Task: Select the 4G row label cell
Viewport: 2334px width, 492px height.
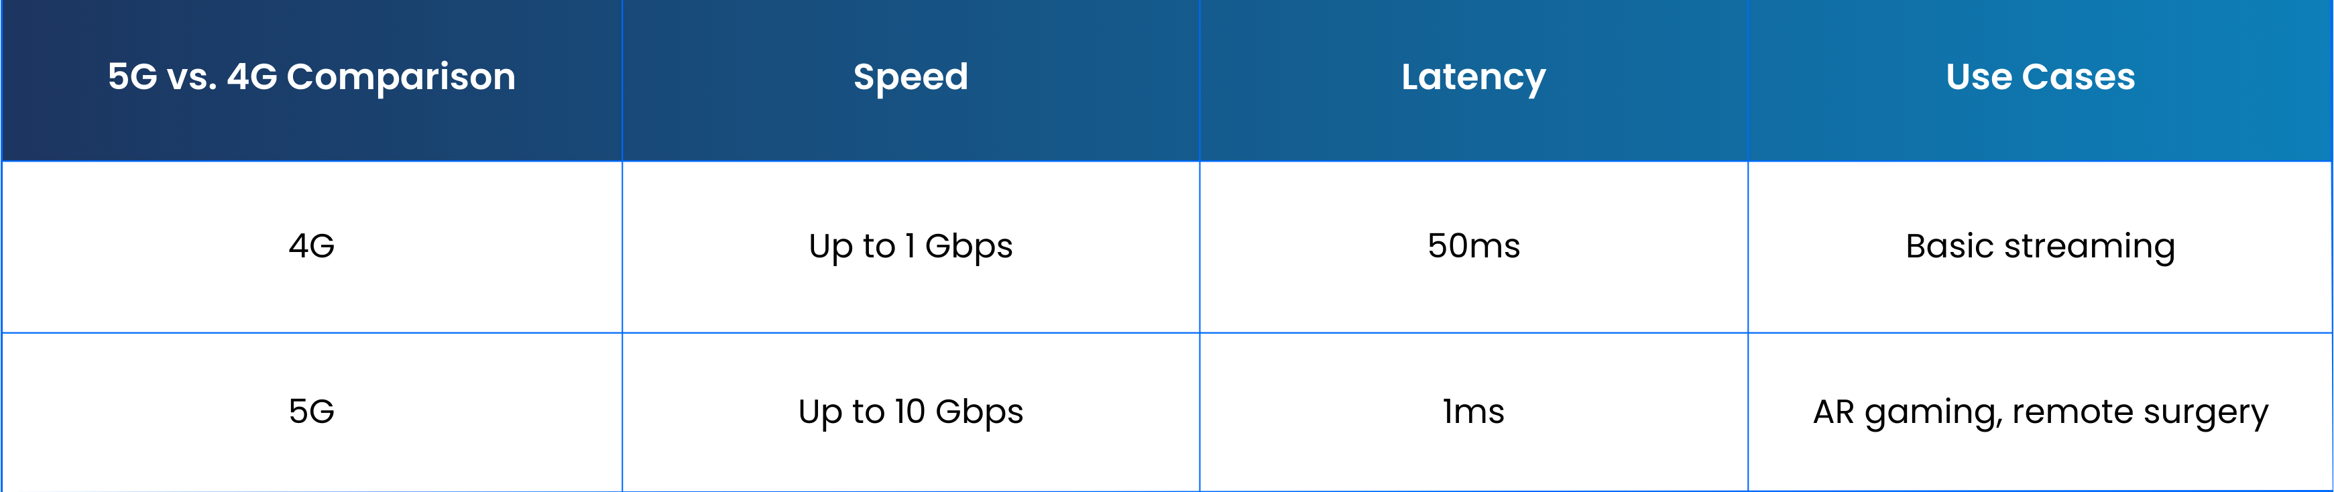Action: point(312,247)
